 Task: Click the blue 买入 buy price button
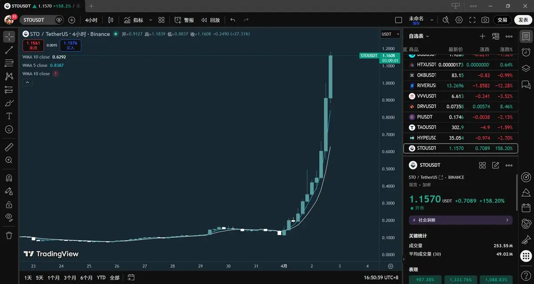70,45
